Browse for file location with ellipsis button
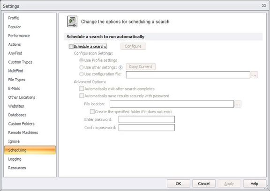Screen dimensions: 270x191 [238, 104]
